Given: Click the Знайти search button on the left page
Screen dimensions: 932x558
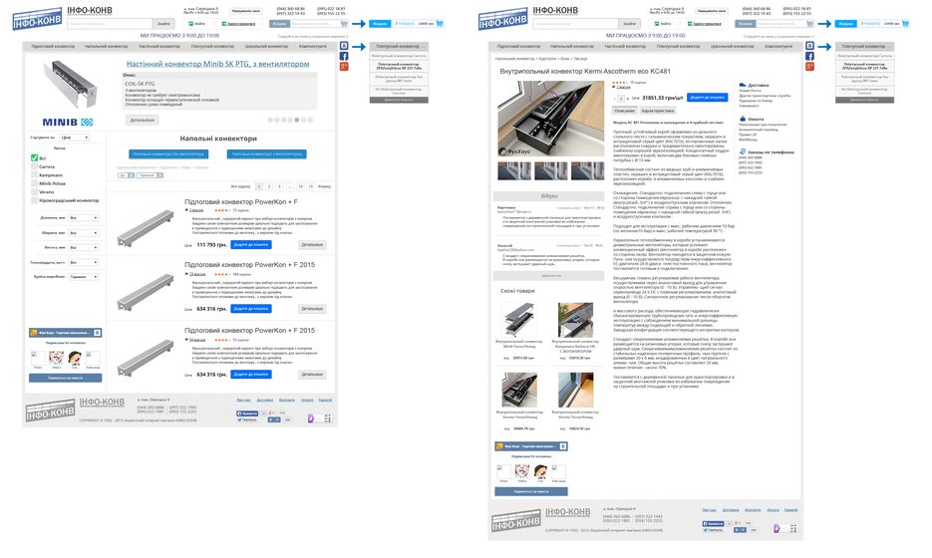Looking at the screenshot, I should pos(163,24).
